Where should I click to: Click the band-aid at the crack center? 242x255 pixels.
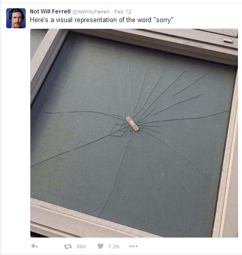132,124
